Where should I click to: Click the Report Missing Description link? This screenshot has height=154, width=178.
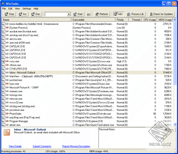pyautogui.click(x=76, y=146)
